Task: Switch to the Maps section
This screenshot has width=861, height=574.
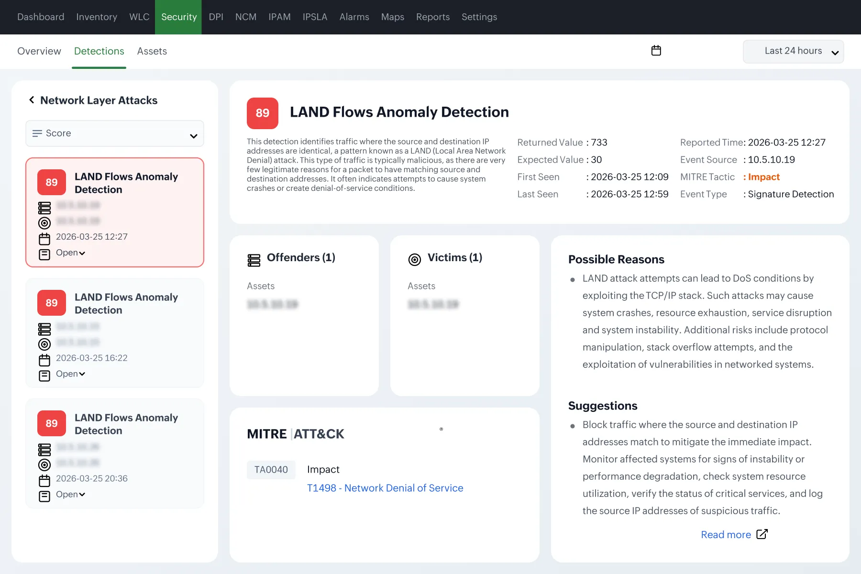Action: (x=393, y=17)
